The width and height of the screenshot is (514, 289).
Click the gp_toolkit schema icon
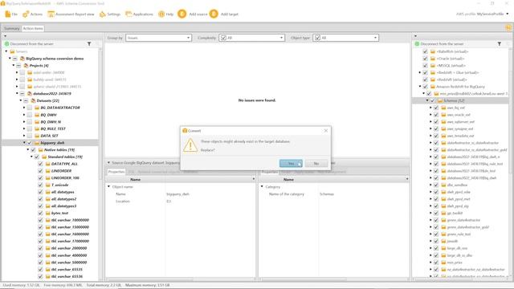click(x=443, y=213)
